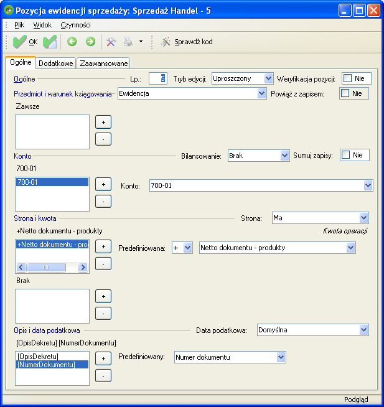Open the Czynności menu
Image resolution: width=384 pixels, height=407 pixels.
[75, 25]
